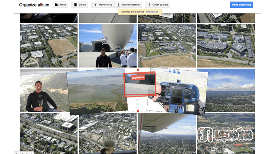Click the Order by date up-arrow icon
This screenshot has width=274, height=154.
149,5
